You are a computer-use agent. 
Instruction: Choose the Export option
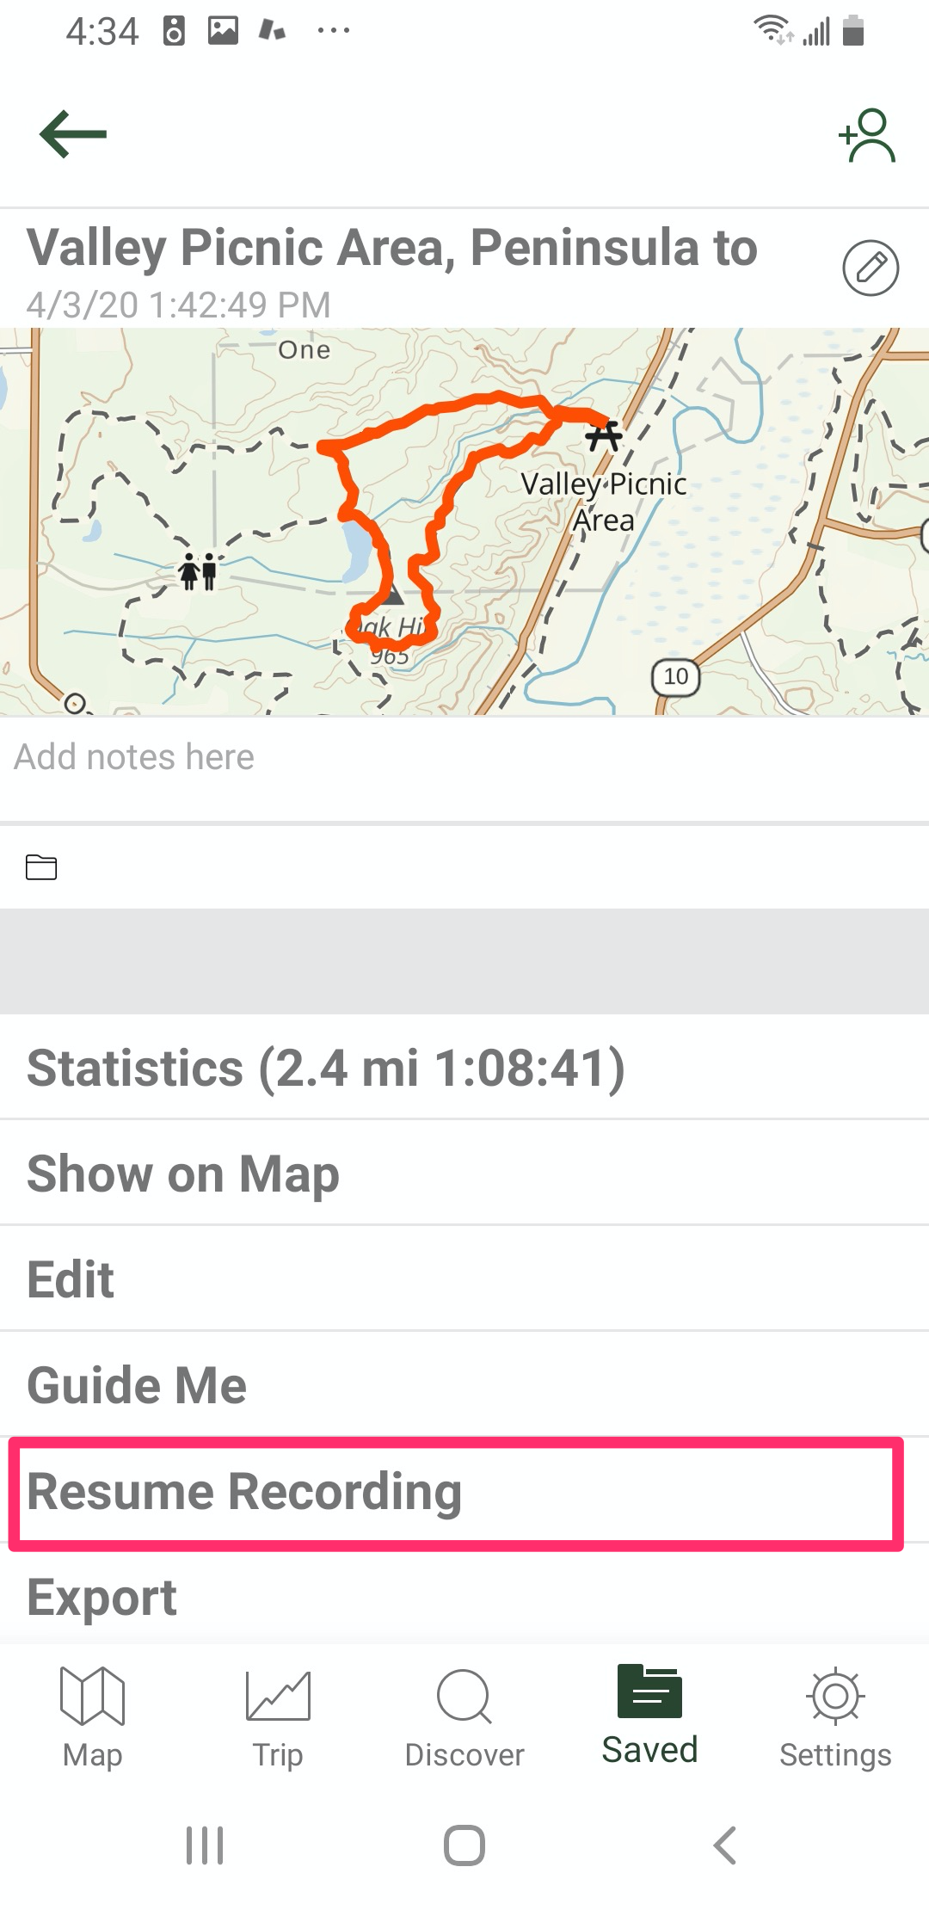coord(464,1597)
